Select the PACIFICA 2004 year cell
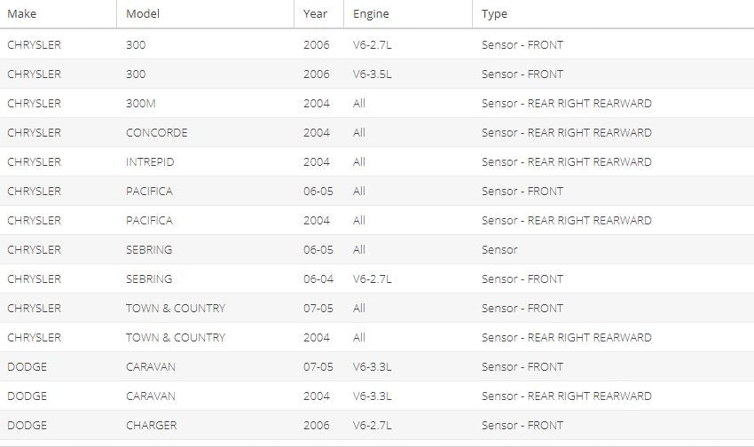754x447 pixels. [x=317, y=221]
